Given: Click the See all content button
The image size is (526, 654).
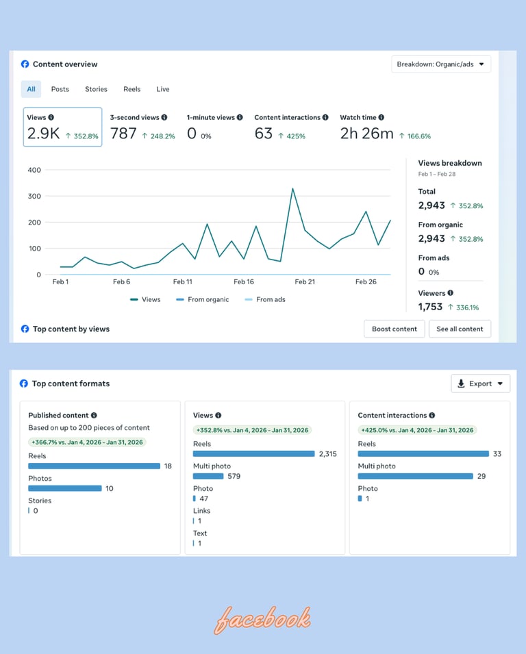Looking at the screenshot, I should click(460, 329).
